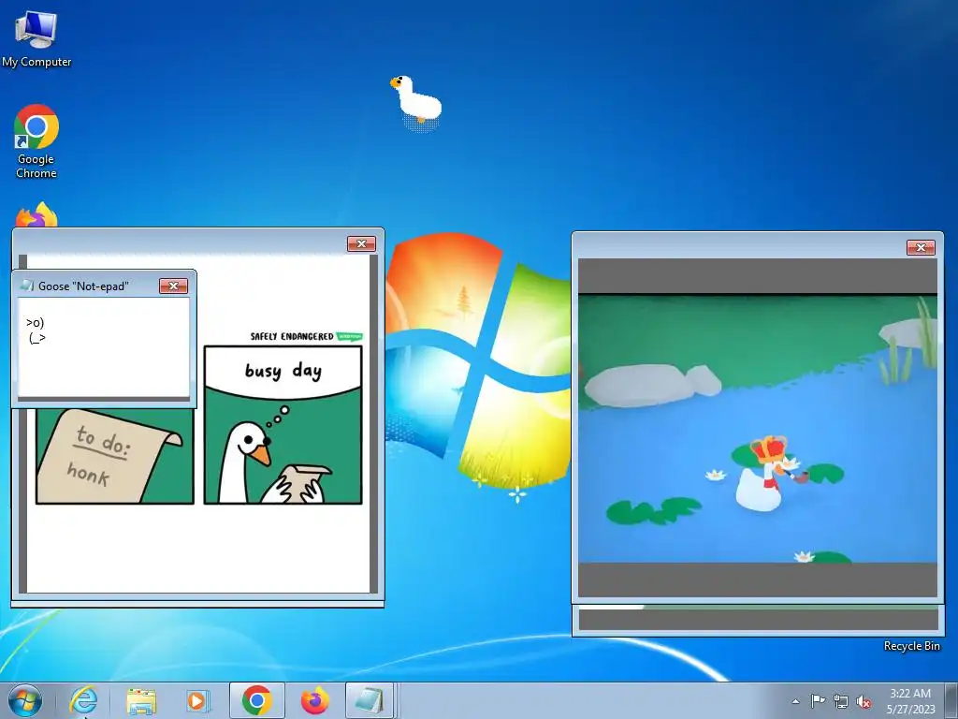The height and width of the screenshot is (719, 958).
Task: Select the Recycle Bin label on the desktop
Action: point(911,646)
